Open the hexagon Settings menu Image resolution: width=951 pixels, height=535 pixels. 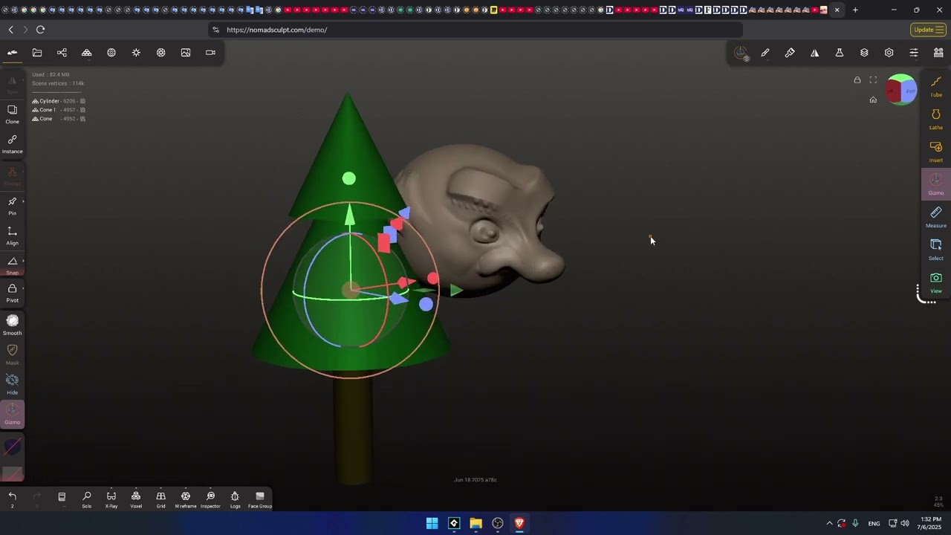pos(889,53)
